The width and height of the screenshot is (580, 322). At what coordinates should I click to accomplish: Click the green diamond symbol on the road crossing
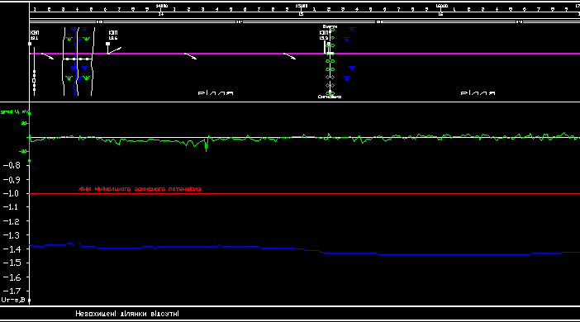[x=330, y=78]
